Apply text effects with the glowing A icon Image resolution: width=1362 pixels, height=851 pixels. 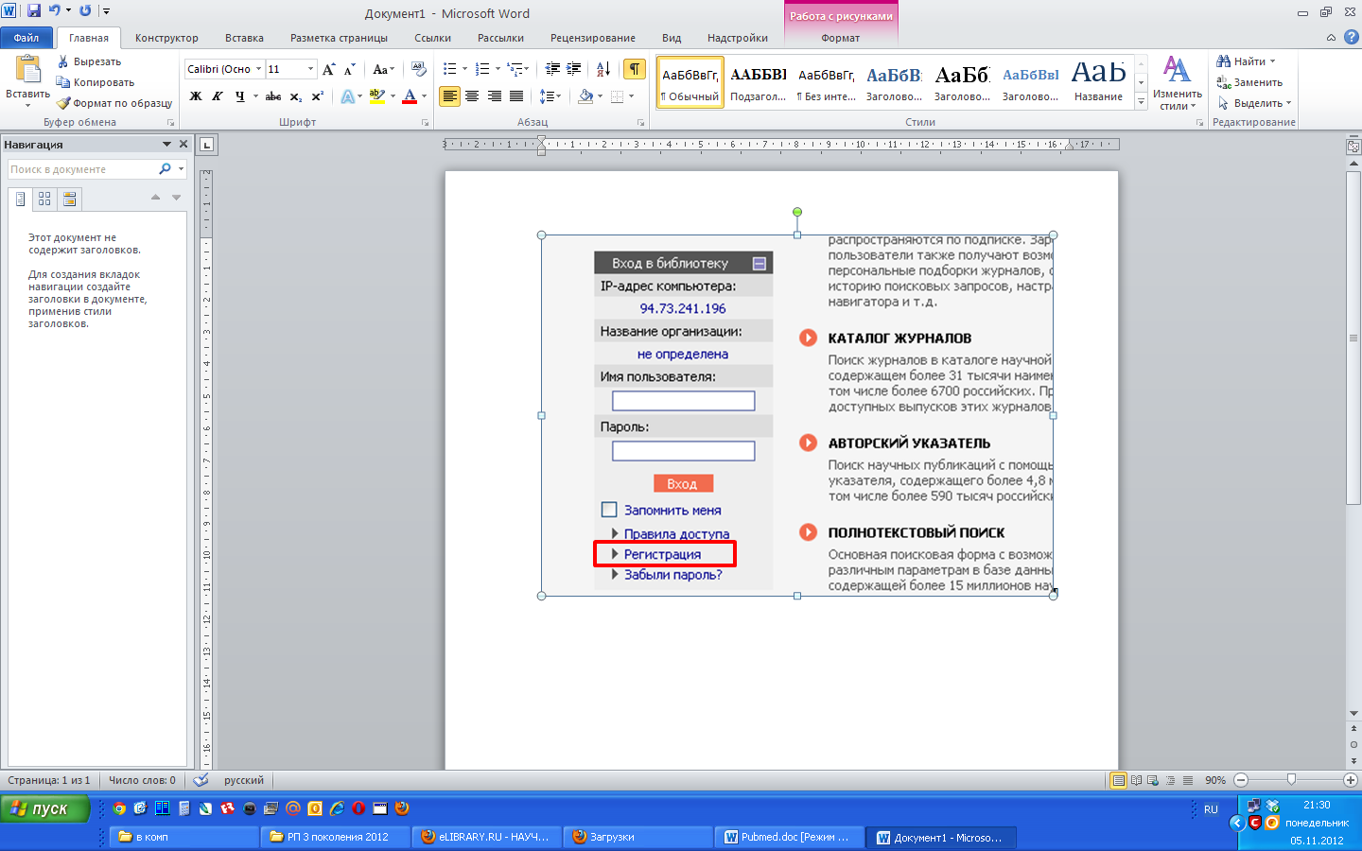point(347,96)
